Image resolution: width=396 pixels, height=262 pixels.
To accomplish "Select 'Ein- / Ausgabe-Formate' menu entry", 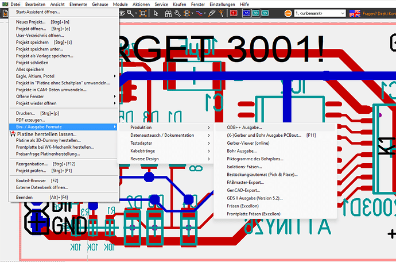I will pos(63,127).
